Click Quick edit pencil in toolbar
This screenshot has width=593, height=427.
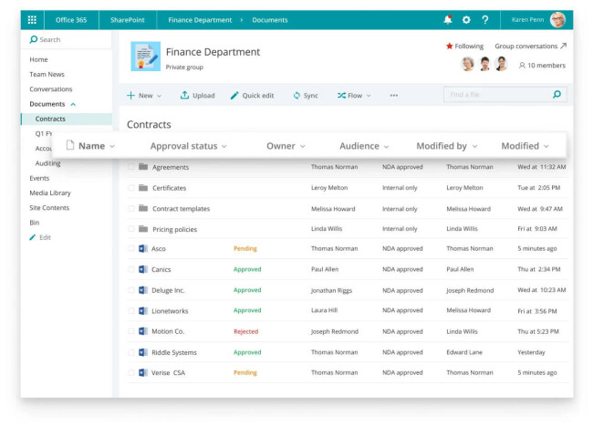[x=252, y=95]
